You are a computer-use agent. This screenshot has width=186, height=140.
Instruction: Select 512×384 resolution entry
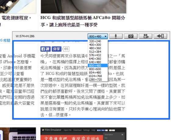tap(98, 52)
